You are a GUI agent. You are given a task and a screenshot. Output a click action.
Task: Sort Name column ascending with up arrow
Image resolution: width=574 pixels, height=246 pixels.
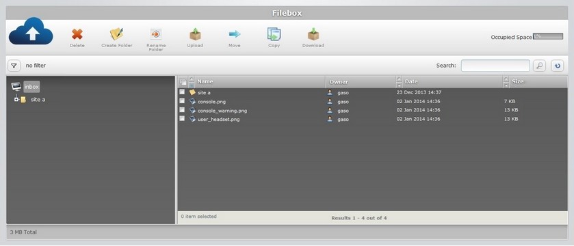tap(192, 79)
